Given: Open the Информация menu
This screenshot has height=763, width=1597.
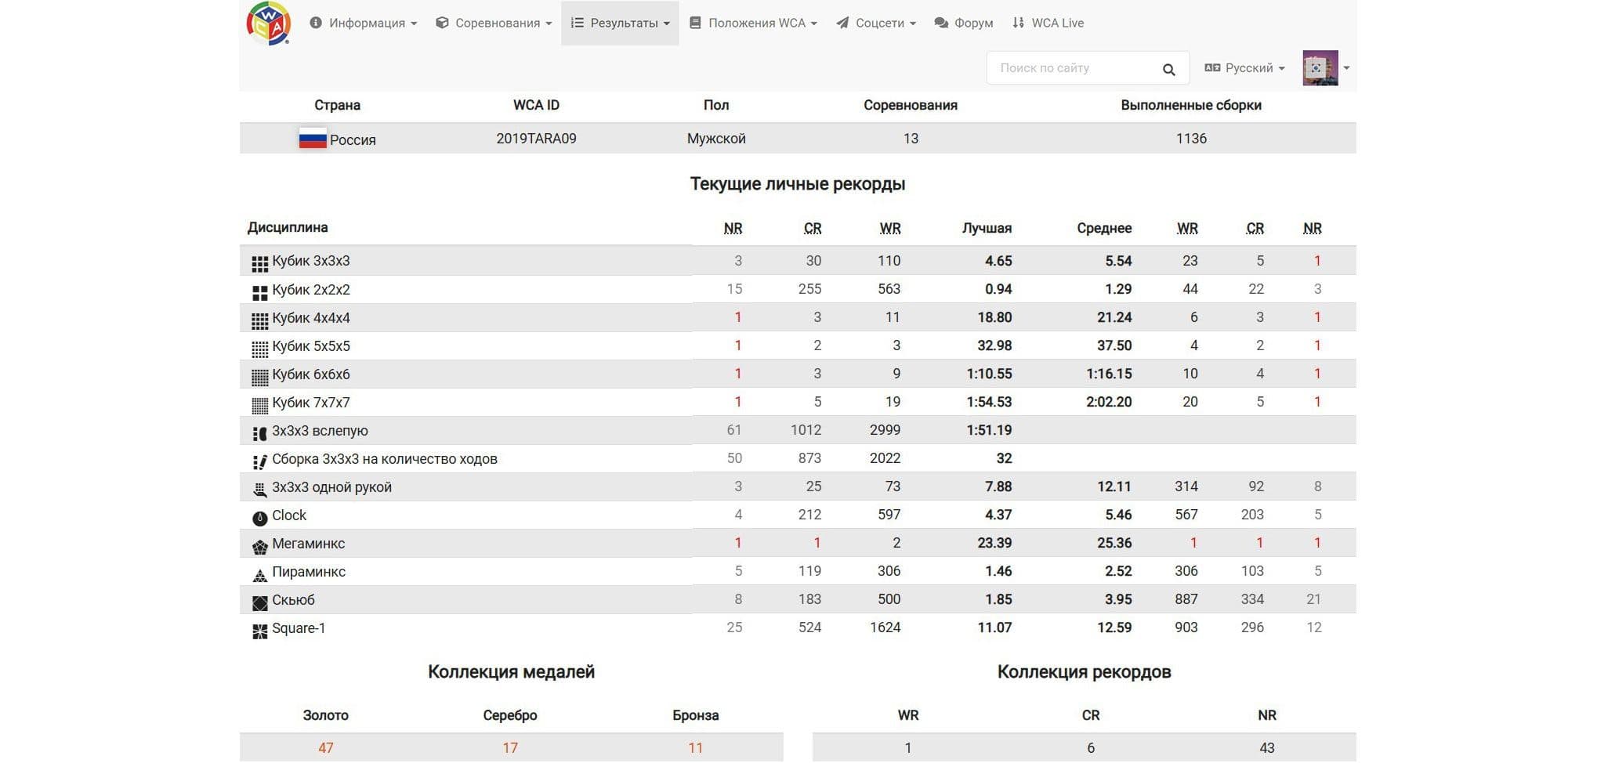Looking at the screenshot, I should click(363, 23).
